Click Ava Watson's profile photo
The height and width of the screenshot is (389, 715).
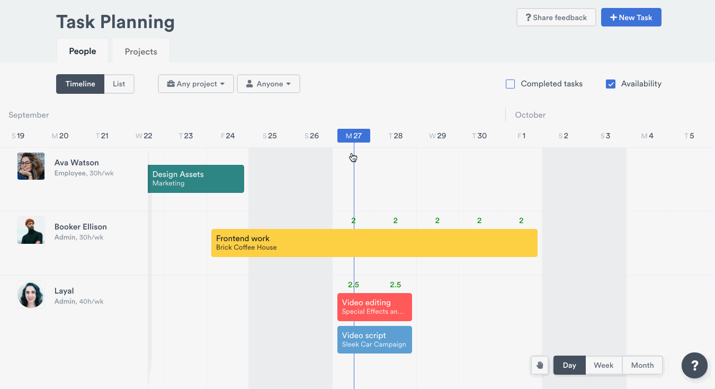click(x=31, y=166)
